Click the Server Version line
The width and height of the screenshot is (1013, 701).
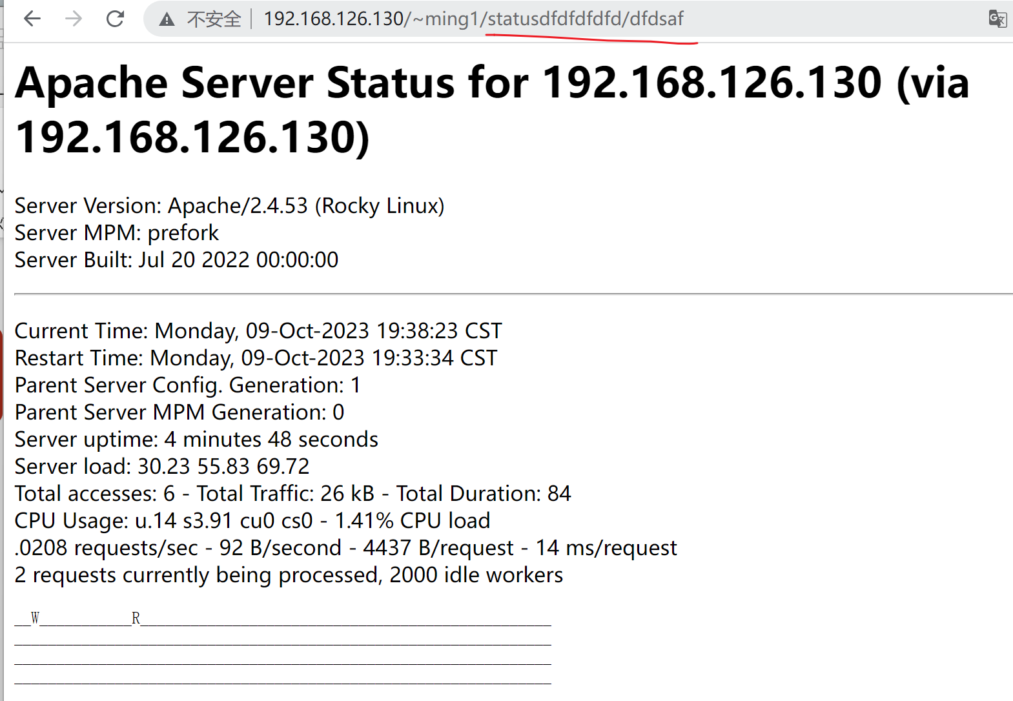click(x=229, y=206)
